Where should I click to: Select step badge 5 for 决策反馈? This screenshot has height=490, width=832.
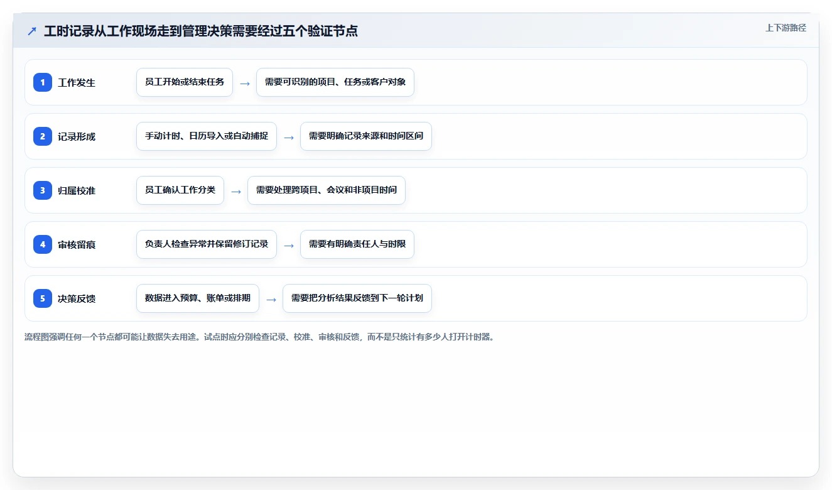pos(43,298)
